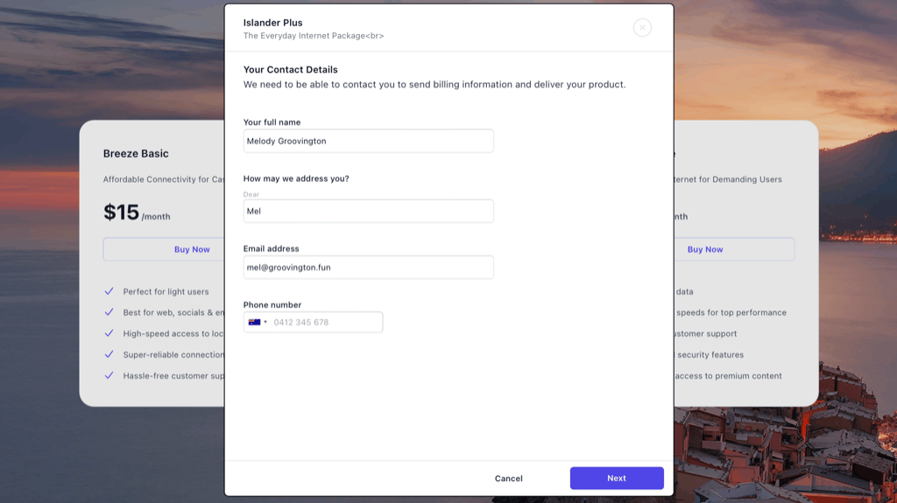This screenshot has height=503, width=897.
Task: Click the checkmark beside 'High-speed access'
Action: (109, 333)
